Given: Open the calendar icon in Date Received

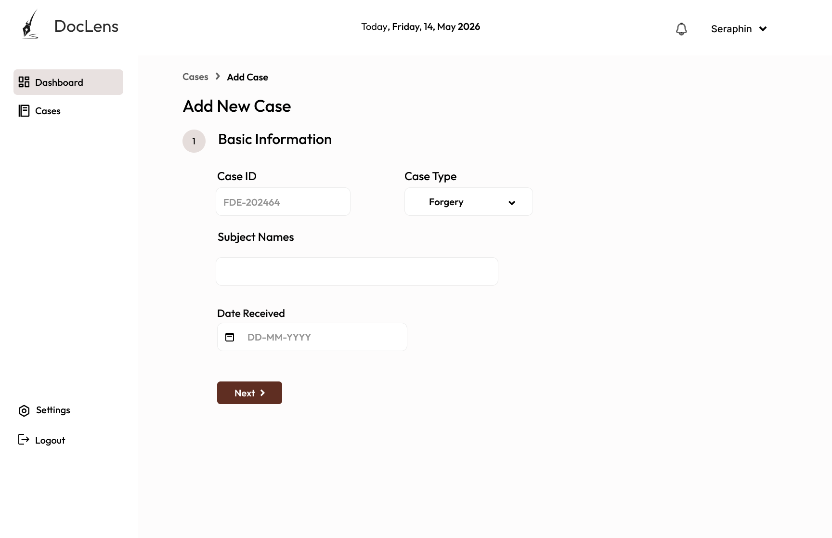Looking at the screenshot, I should (x=230, y=337).
